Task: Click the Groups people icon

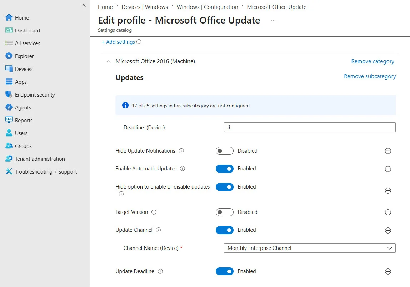Action: pyautogui.click(x=9, y=145)
